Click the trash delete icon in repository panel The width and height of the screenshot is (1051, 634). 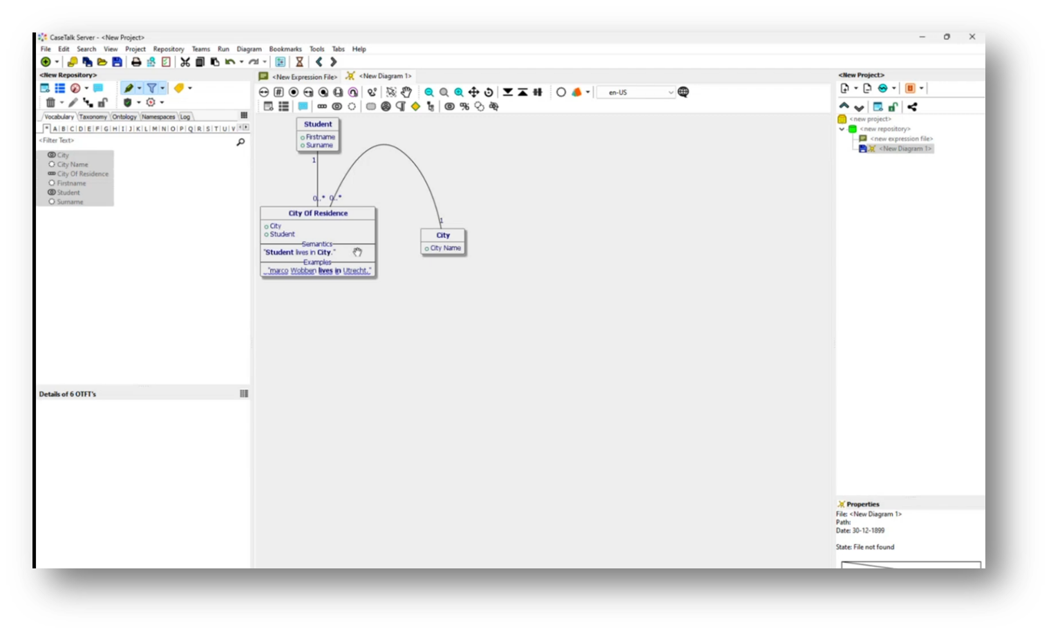[50, 102]
